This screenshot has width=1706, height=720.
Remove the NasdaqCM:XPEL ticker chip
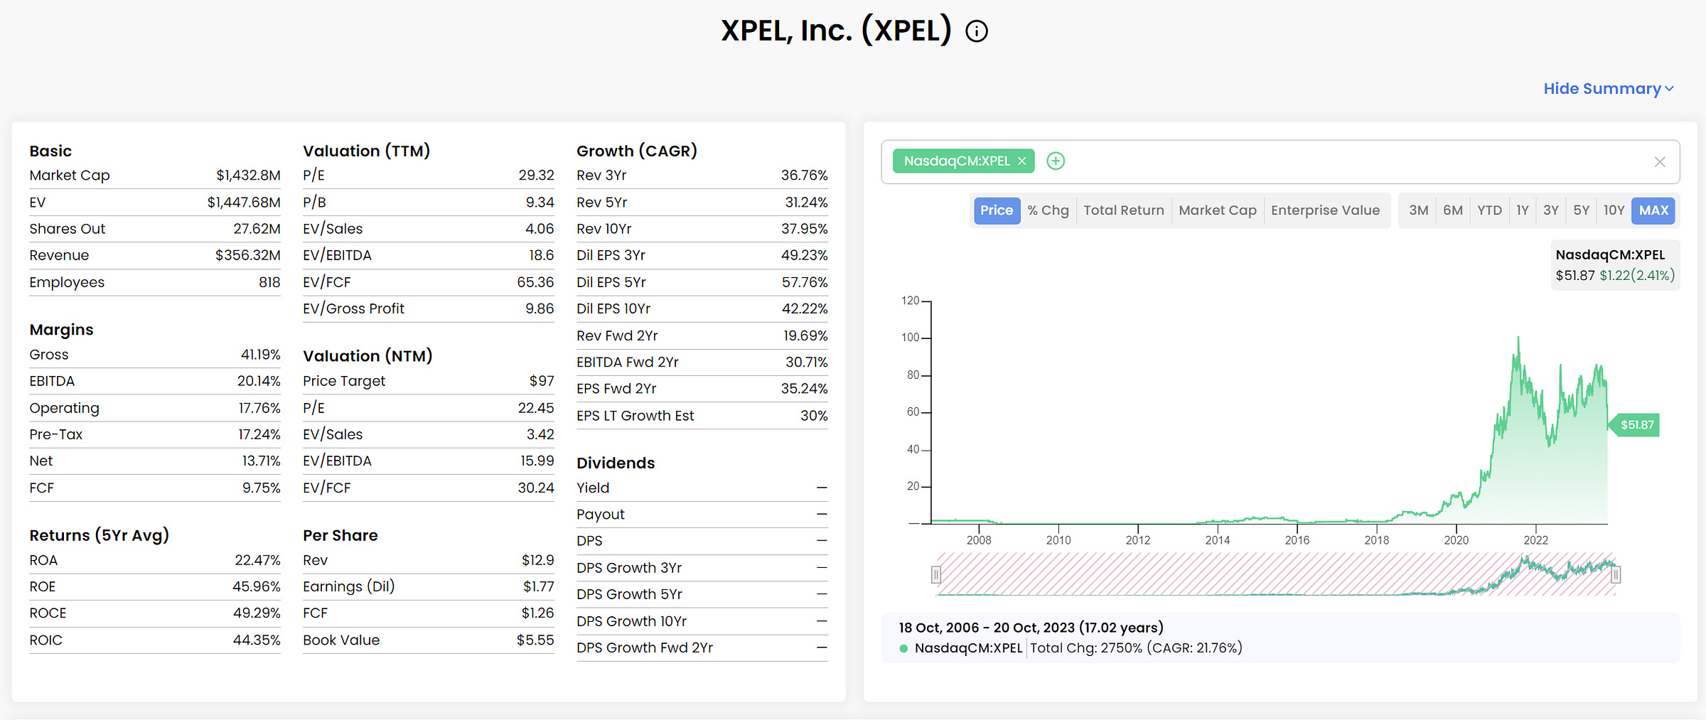pyautogui.click(x=1021, y=161)
